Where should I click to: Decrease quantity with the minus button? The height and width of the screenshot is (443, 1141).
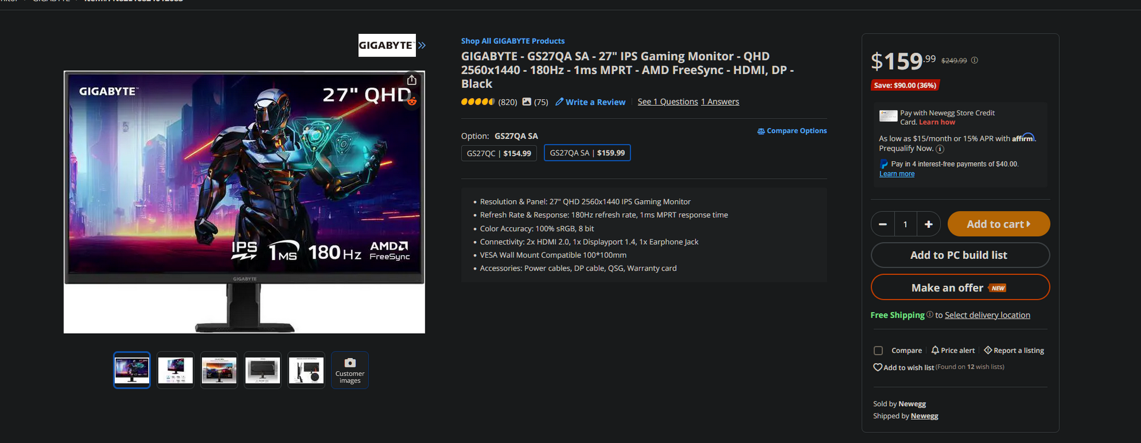(882, 224)
